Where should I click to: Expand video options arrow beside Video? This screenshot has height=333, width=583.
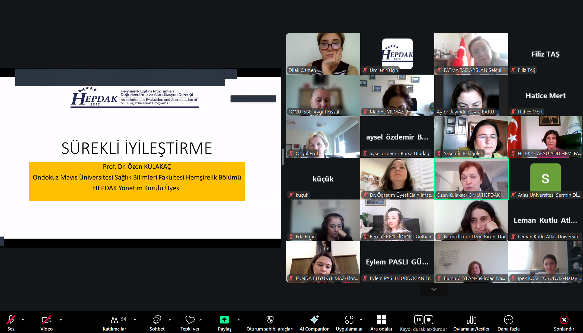pos(61,320)
